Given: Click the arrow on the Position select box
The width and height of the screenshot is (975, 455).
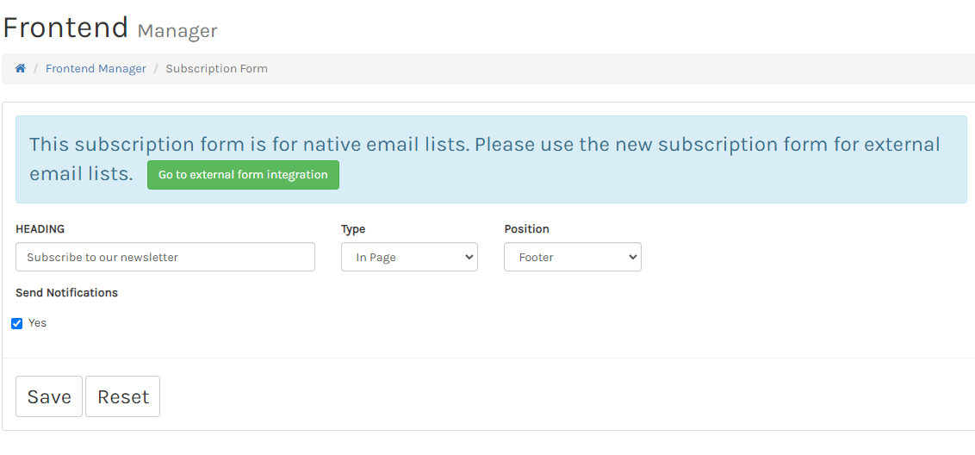Looking at the screenshot, I should click(x=632, y=257).
